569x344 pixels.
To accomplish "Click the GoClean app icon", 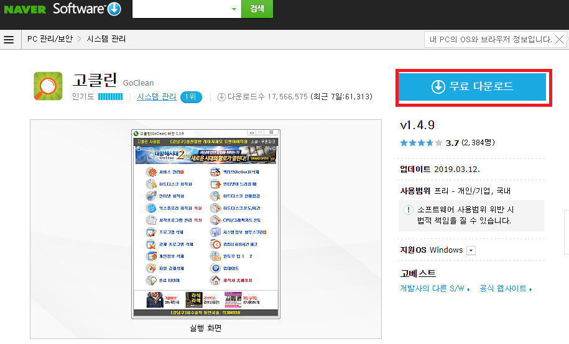I will (x=49, y=86).
